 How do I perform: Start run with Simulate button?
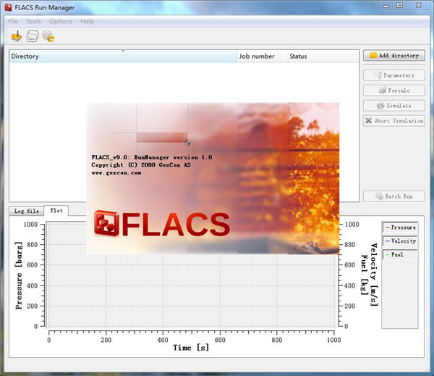tap(394, 106)
